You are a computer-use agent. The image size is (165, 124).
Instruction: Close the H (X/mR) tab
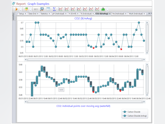coord(78,14)
